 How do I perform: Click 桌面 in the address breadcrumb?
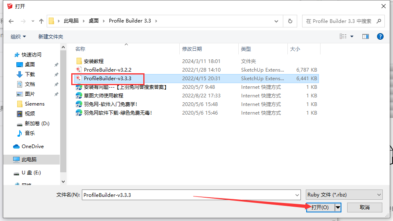(x=93, y=21)
